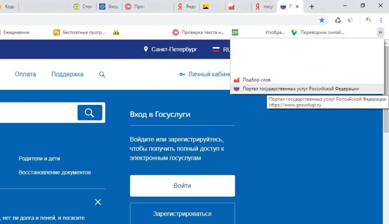Screen dimensions: 389x224
Task: Click the blue bookmark star icon
Action: 322,20
